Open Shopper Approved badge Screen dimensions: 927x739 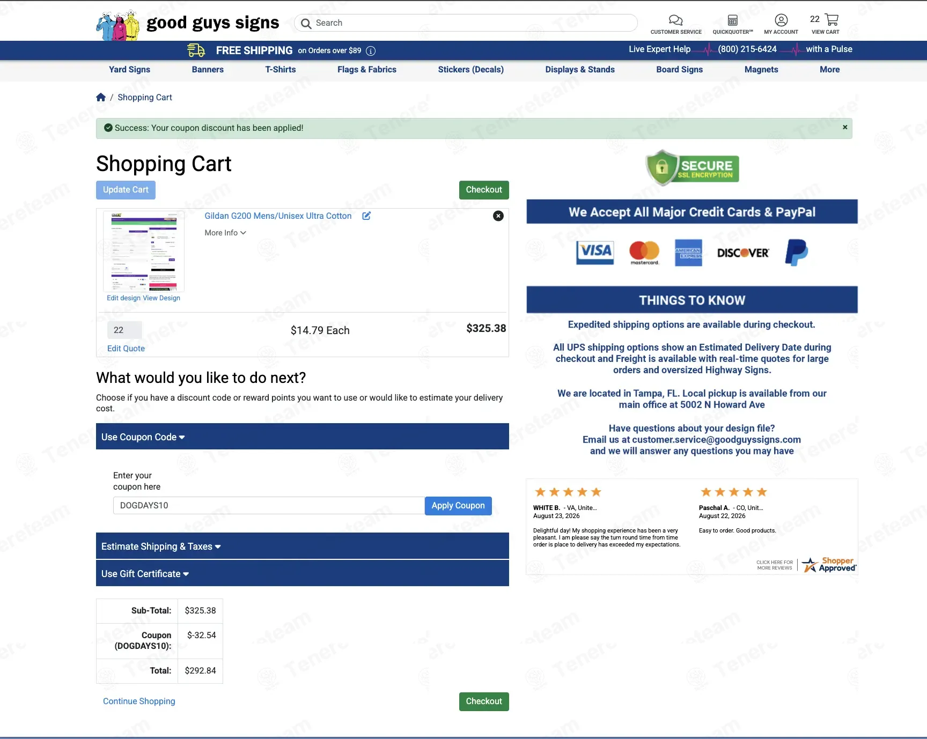pos(829,565)
